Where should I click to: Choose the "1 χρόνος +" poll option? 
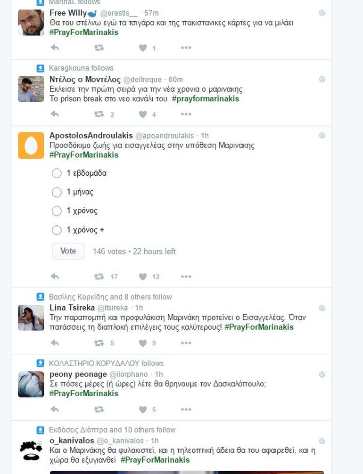[57, 230]
